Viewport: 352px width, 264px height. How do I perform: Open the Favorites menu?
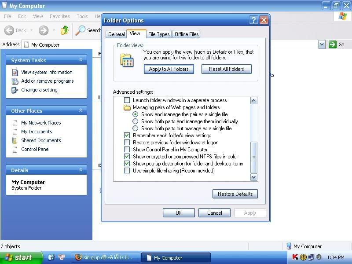click(x=60, y=16)
